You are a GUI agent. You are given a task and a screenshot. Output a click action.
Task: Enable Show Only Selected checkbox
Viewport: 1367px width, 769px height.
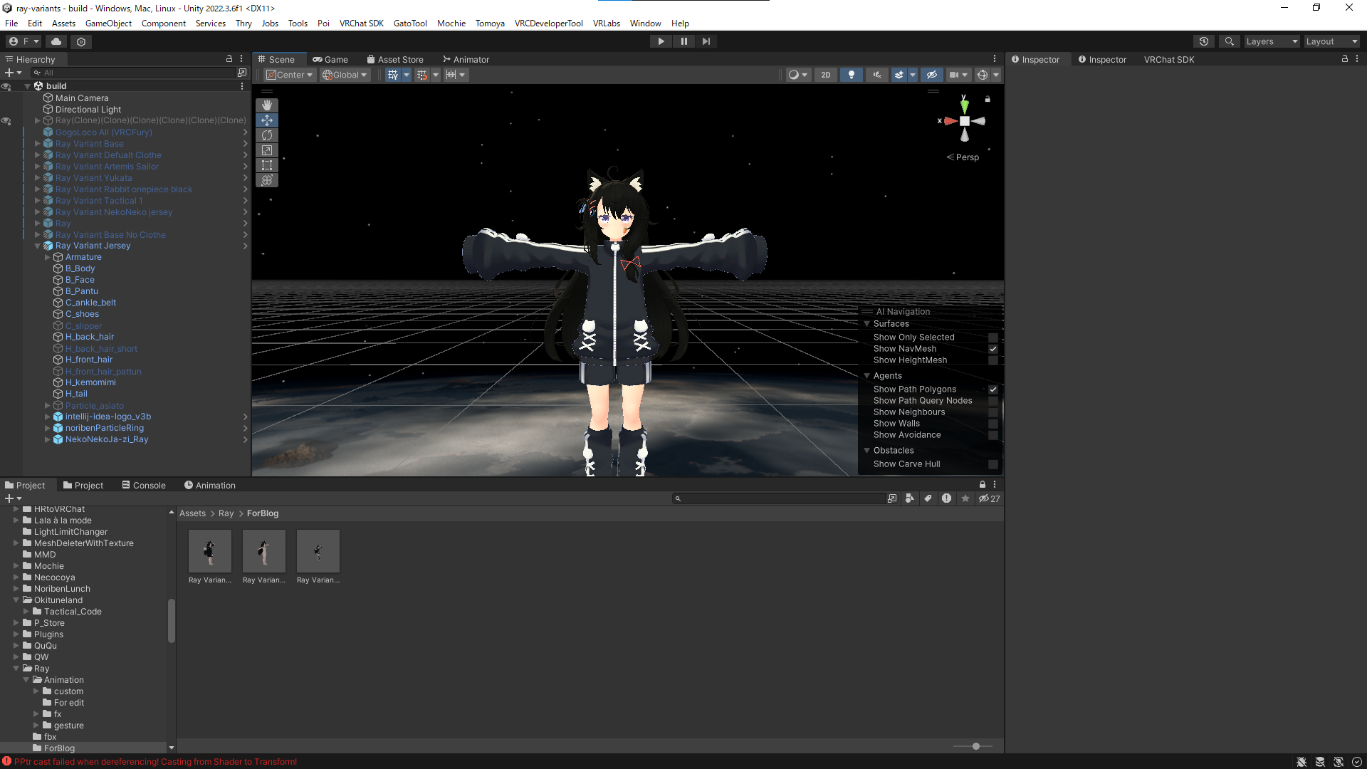coord(992,338)
